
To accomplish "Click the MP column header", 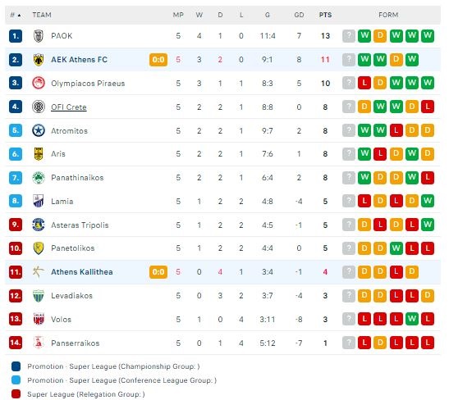I will click(178, 15).
